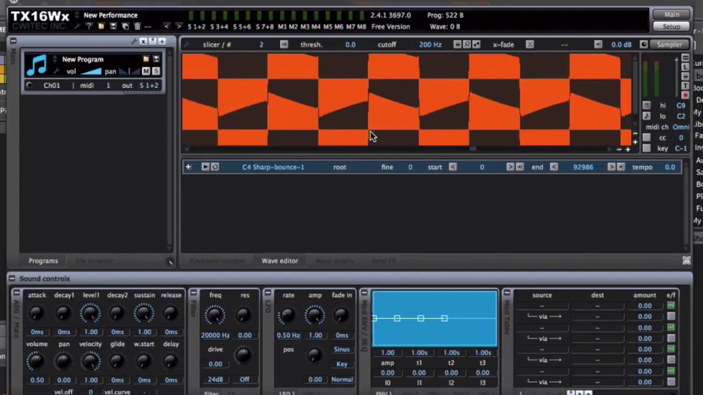
Task: Open the Main view button
Action: click(x=672, y=15)
